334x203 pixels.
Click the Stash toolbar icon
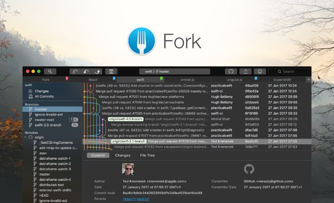tap(111, 71)
